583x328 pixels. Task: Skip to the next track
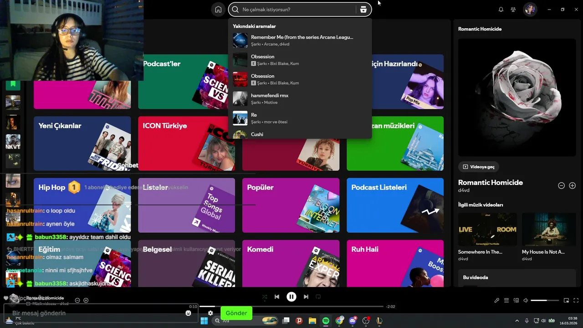(306, 297)
